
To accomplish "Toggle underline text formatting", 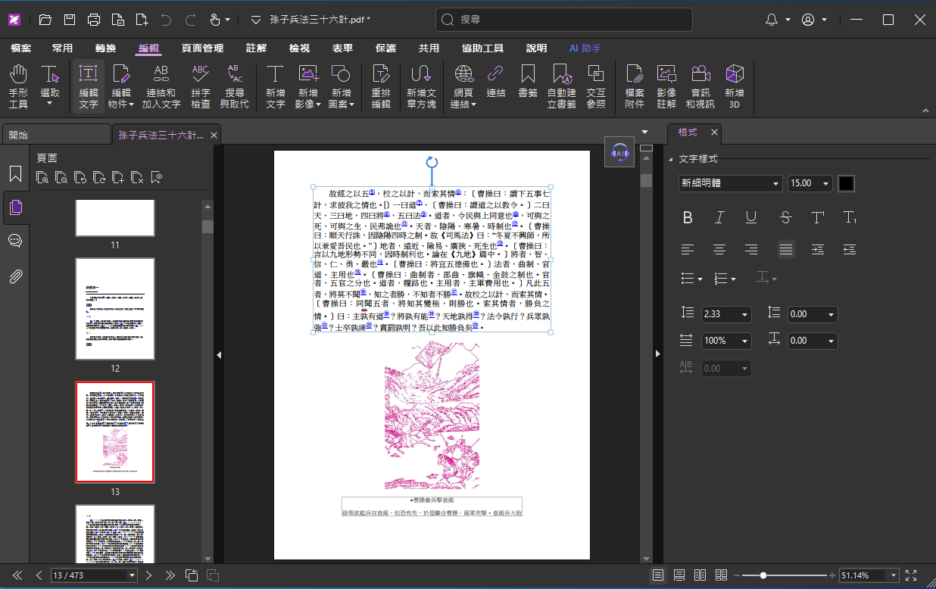I will [751, 218].
